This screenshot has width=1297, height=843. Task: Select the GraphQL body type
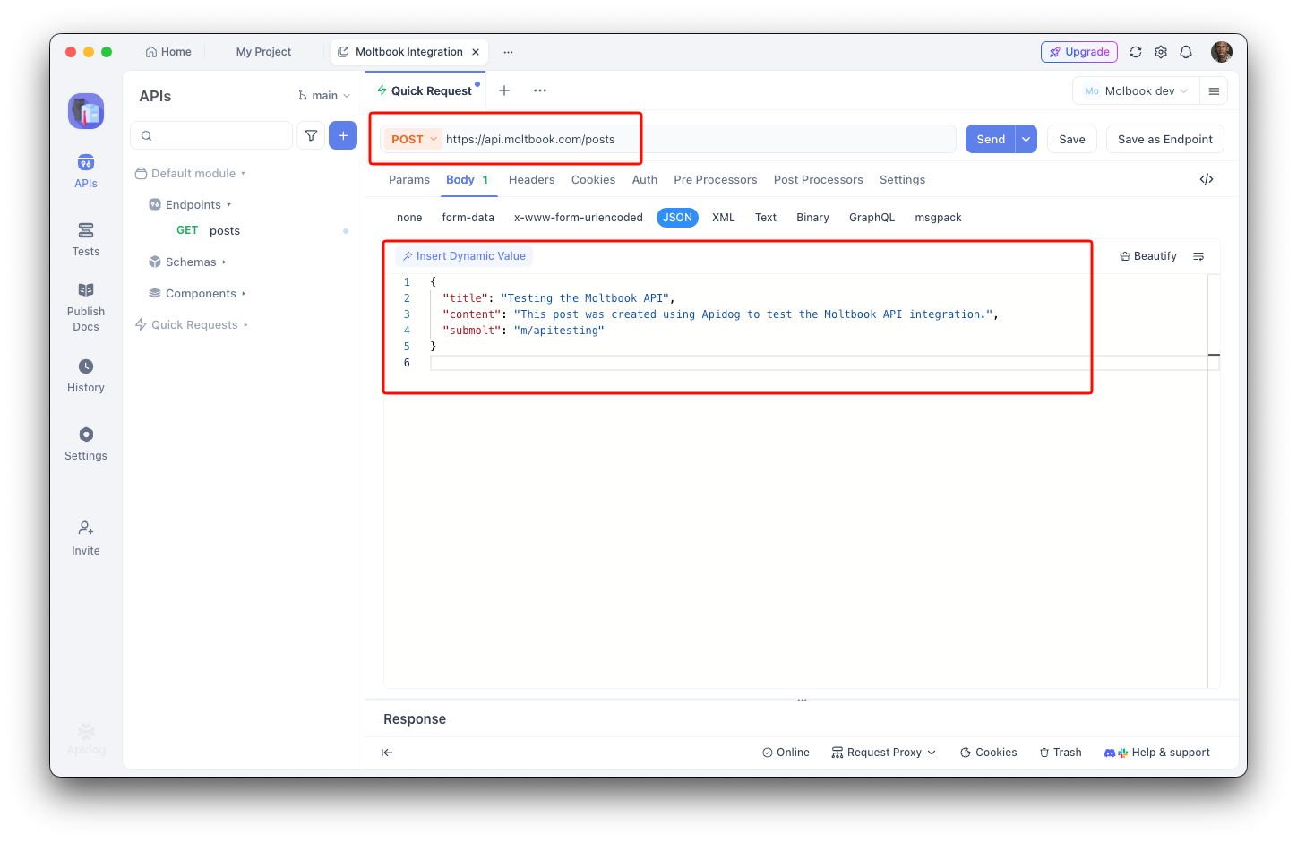872,218
